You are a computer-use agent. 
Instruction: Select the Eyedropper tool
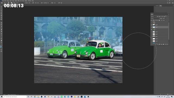click(x=1, y=17)
